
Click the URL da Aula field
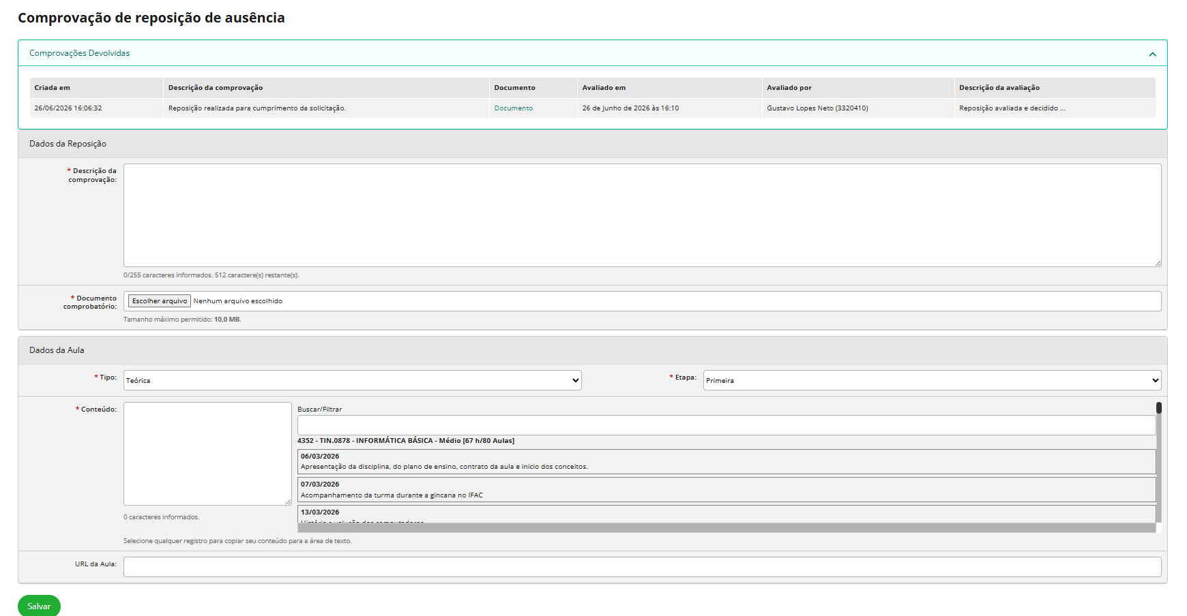click(x=642, y=567)
